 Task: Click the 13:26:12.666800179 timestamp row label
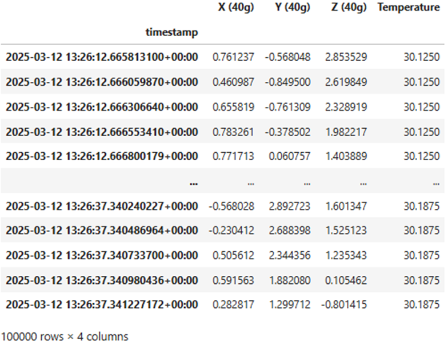click(102, 157)
